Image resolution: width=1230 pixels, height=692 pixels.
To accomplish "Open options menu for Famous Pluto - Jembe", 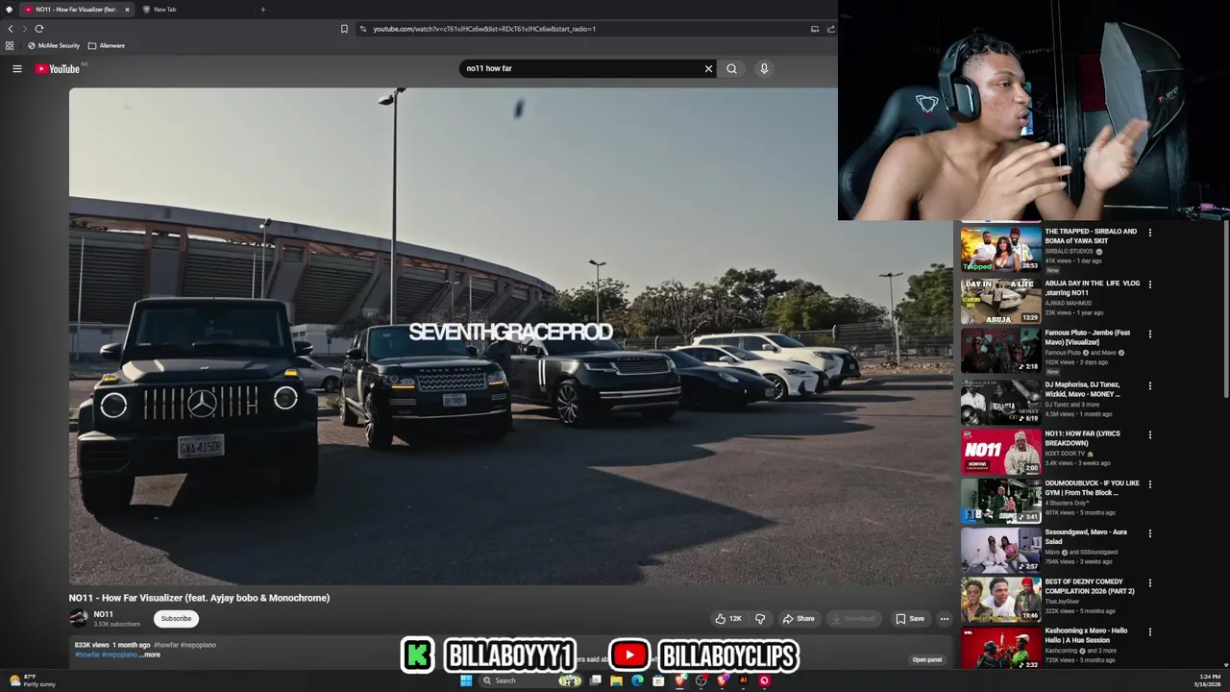I will [x=1149, y=334].
